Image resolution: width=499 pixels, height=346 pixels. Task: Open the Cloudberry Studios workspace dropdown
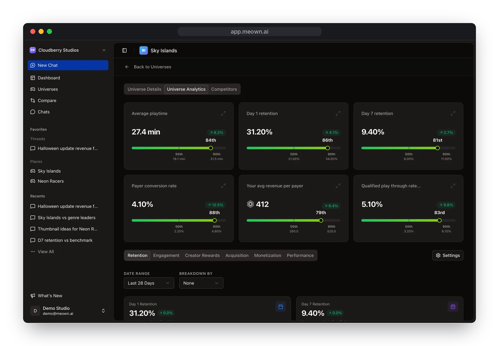point(68,50)
